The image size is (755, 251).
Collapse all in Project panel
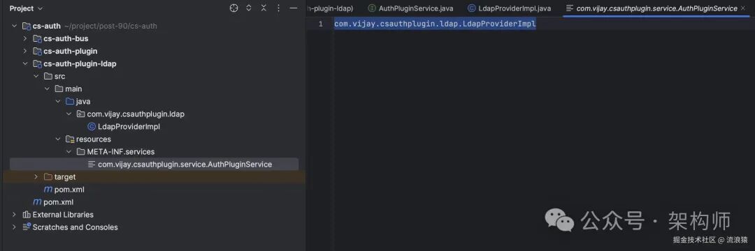click(x=264, y=8)
